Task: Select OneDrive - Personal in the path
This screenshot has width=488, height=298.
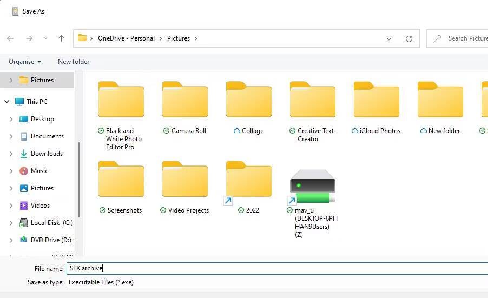Action: [126, 38]
